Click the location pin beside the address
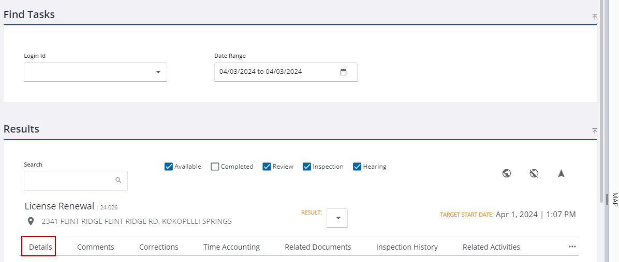This screenshot has height=262, width=619. 31,221
